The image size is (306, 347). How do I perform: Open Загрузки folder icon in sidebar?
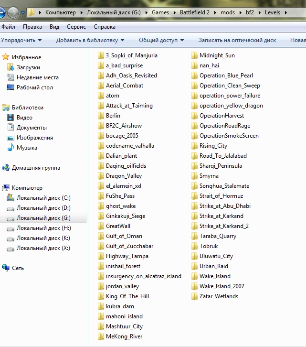coord(11,67)
